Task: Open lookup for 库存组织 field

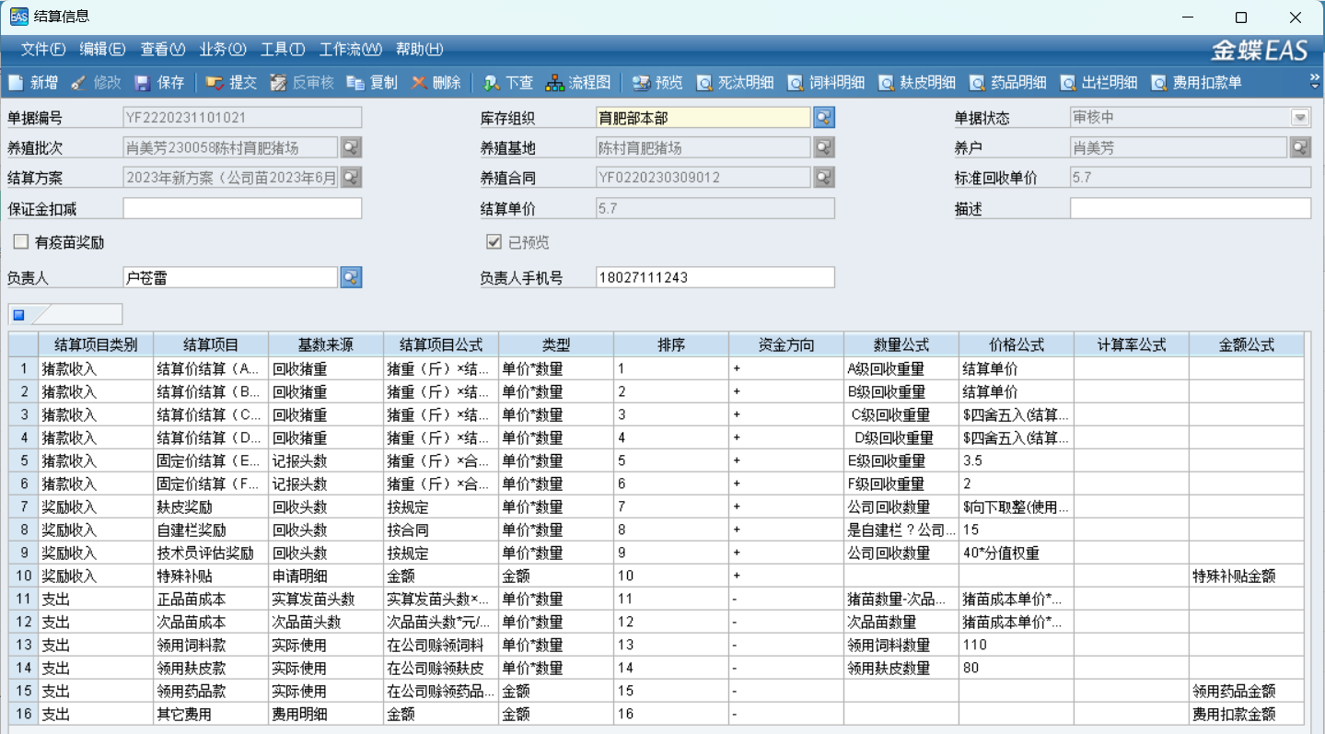Action: click(x=824, y=118)
